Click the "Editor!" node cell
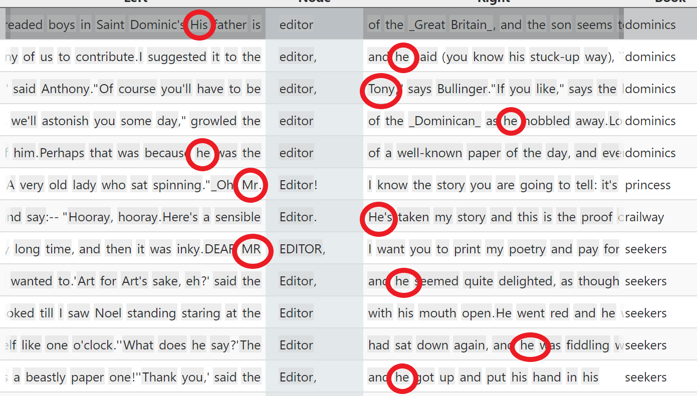Image resolution: width=697 pixels, height=396 pixels. [298, 185]
